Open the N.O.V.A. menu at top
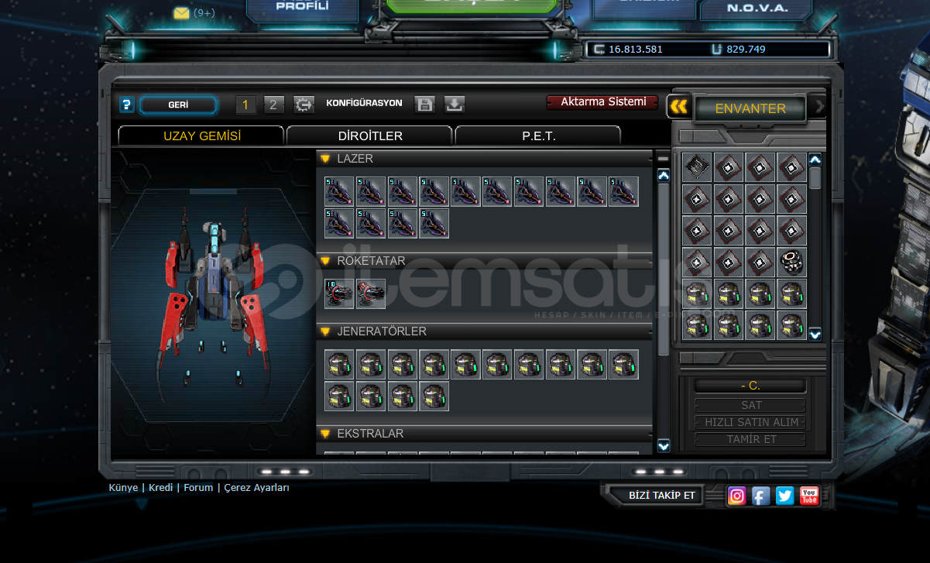The height and width of the screenshot is (563, 930). (757, 9)
